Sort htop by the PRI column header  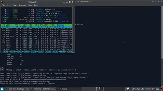(x=16, y=25)
